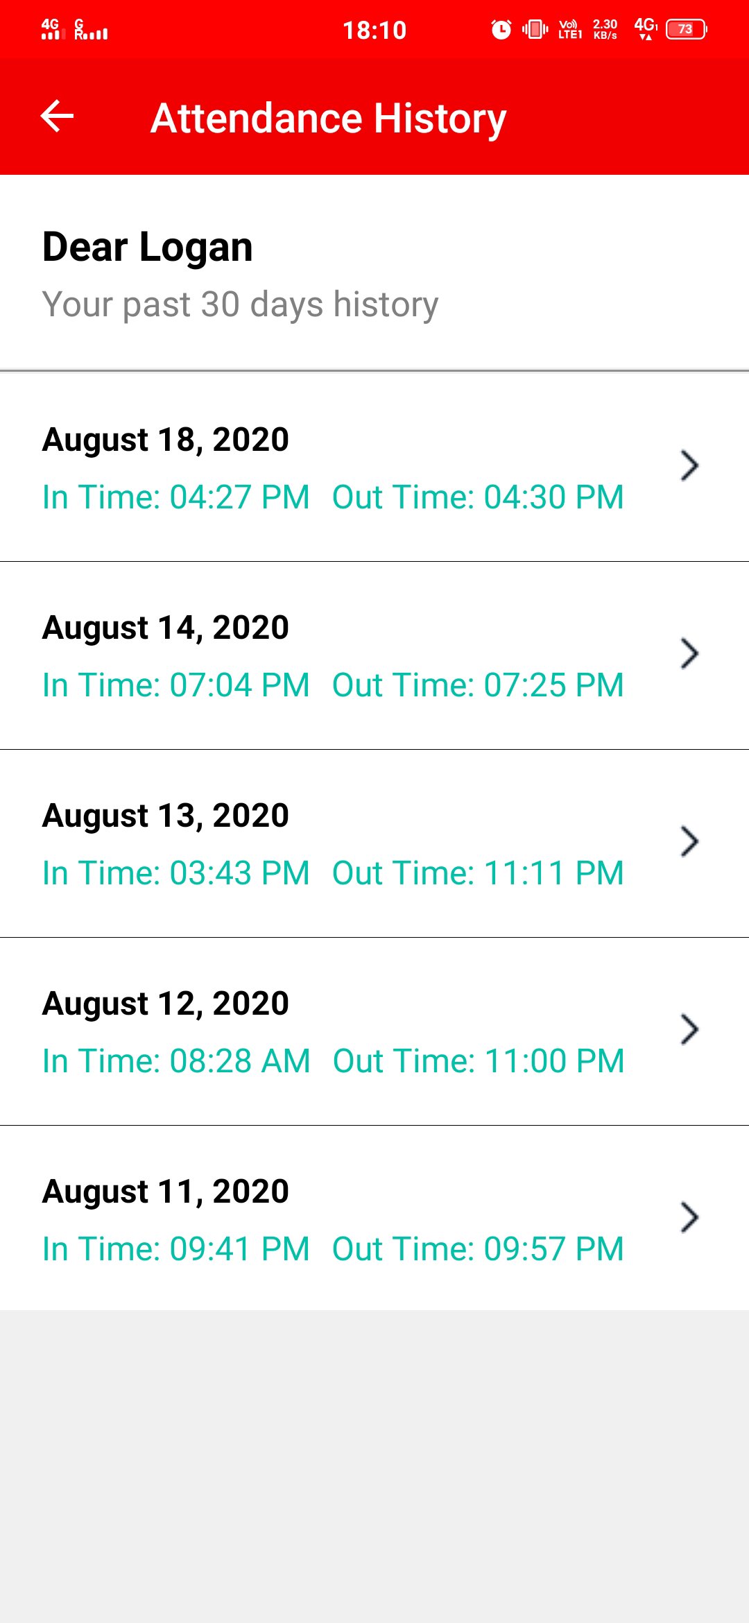Expand August 18, 2020 chevron
749x1623 pixels.
[689, 465]
